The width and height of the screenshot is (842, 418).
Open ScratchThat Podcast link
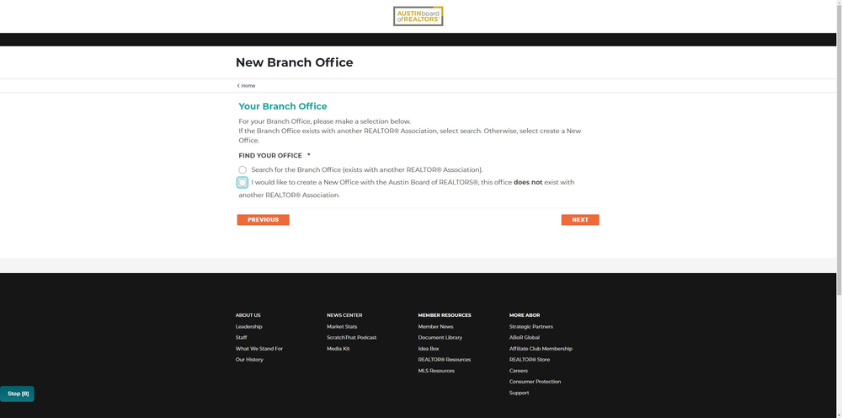click(x=352, y=337)
